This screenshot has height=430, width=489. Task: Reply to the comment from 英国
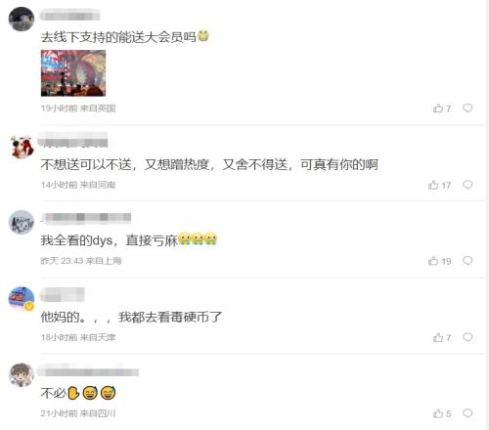point(467,107)
